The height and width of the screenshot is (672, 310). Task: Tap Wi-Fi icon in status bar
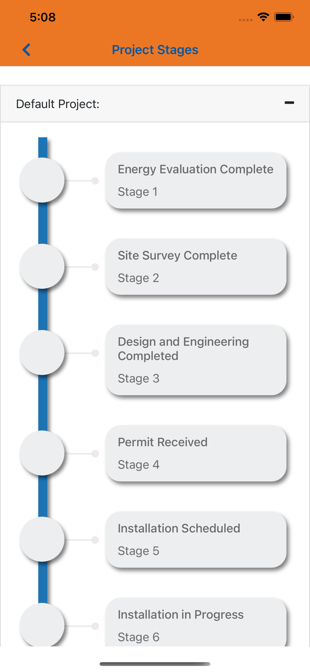(x=263, y=17)
